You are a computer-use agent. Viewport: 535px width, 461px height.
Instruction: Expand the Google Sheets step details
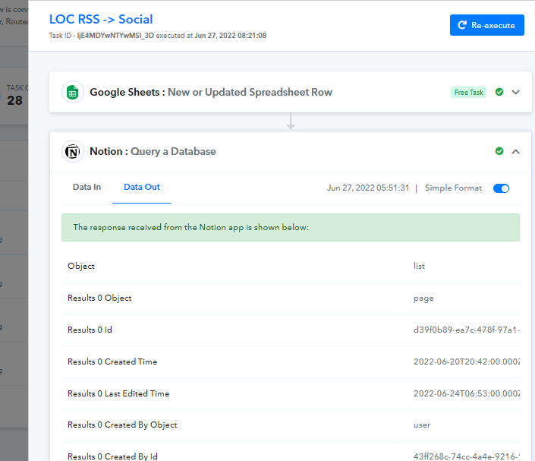tap(515, 92)
